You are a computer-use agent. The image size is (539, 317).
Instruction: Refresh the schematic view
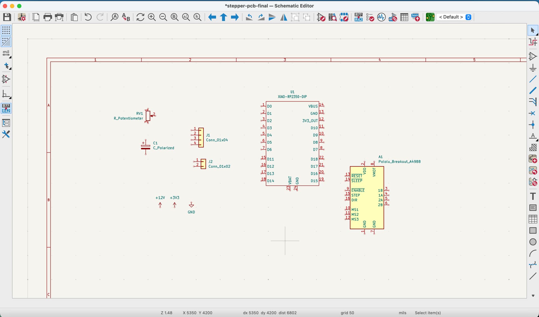140,17
